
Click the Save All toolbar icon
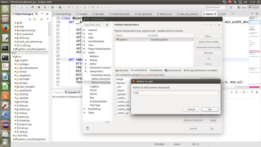(x=27, y=7)
